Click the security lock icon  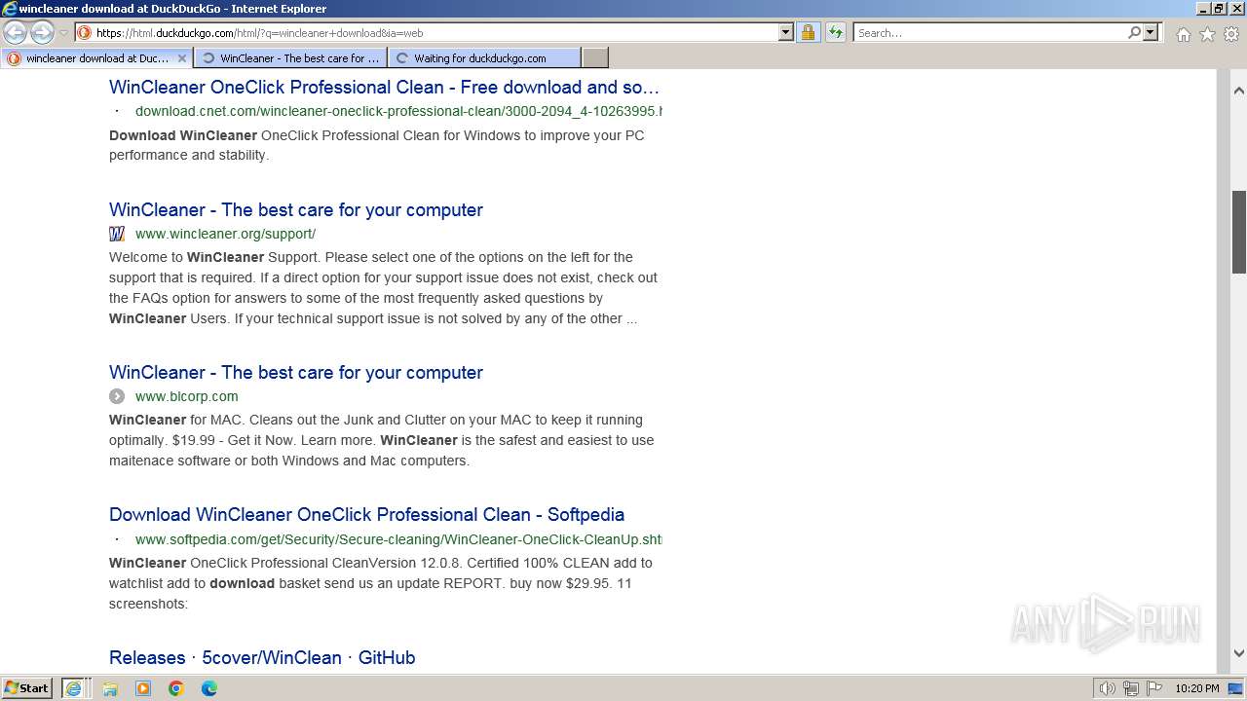[808, 32]
